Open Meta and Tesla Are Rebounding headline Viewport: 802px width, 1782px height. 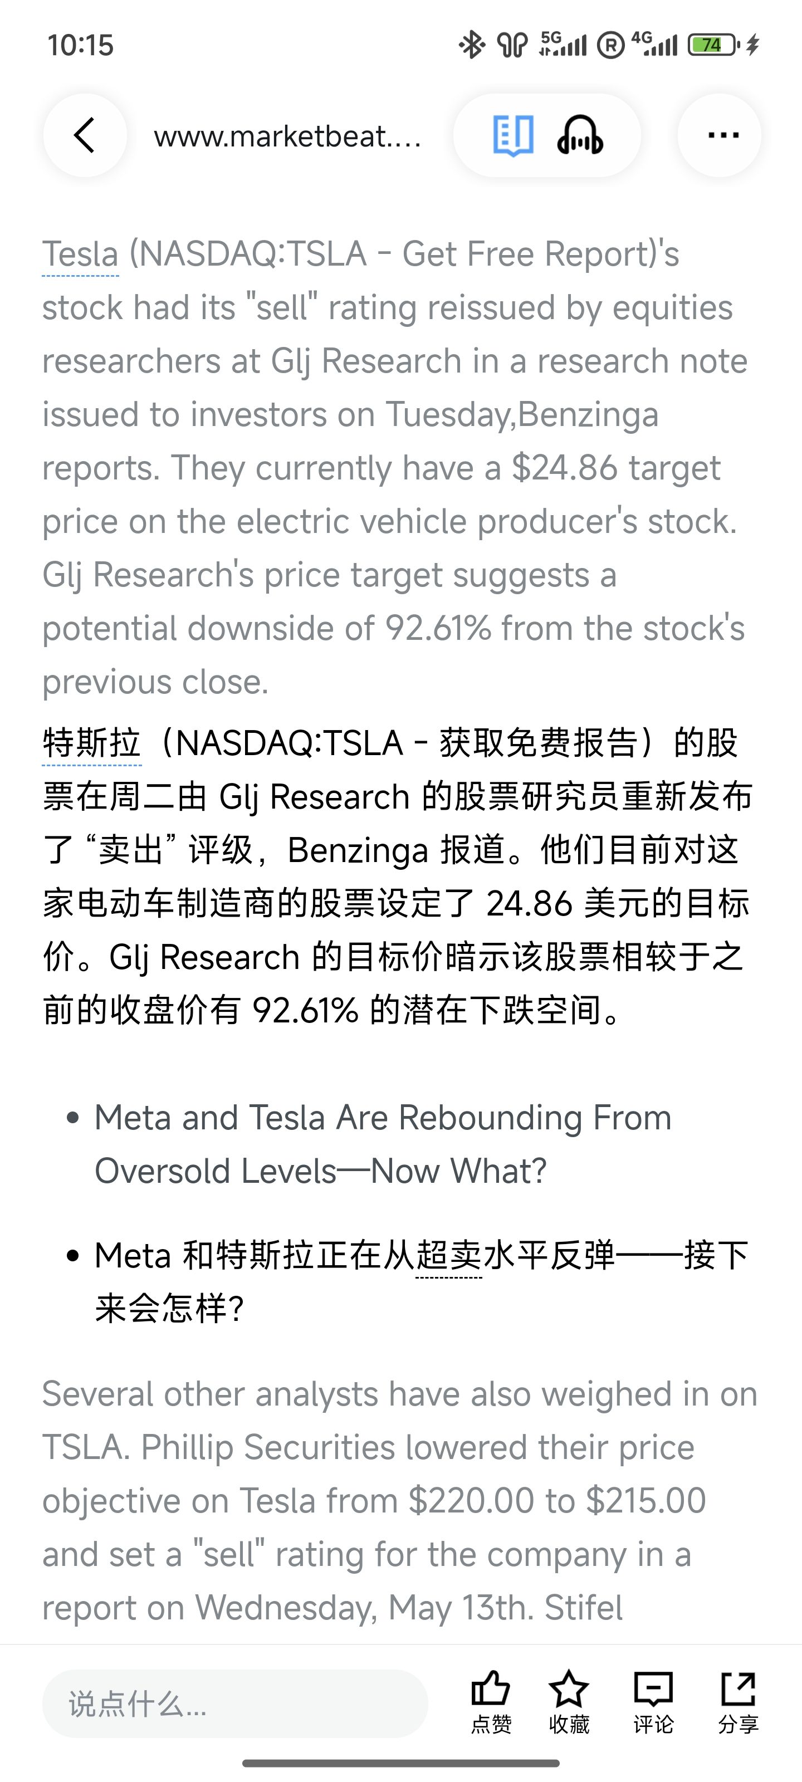(x=383, y=1144)
